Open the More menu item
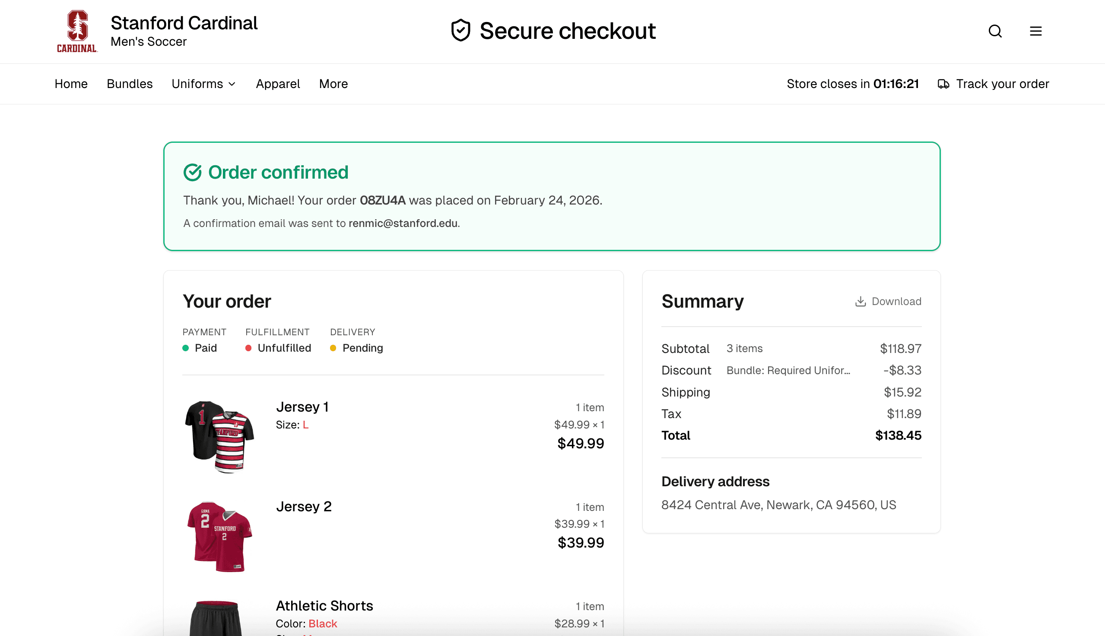The image size is (1105, 636). (333, 84)
